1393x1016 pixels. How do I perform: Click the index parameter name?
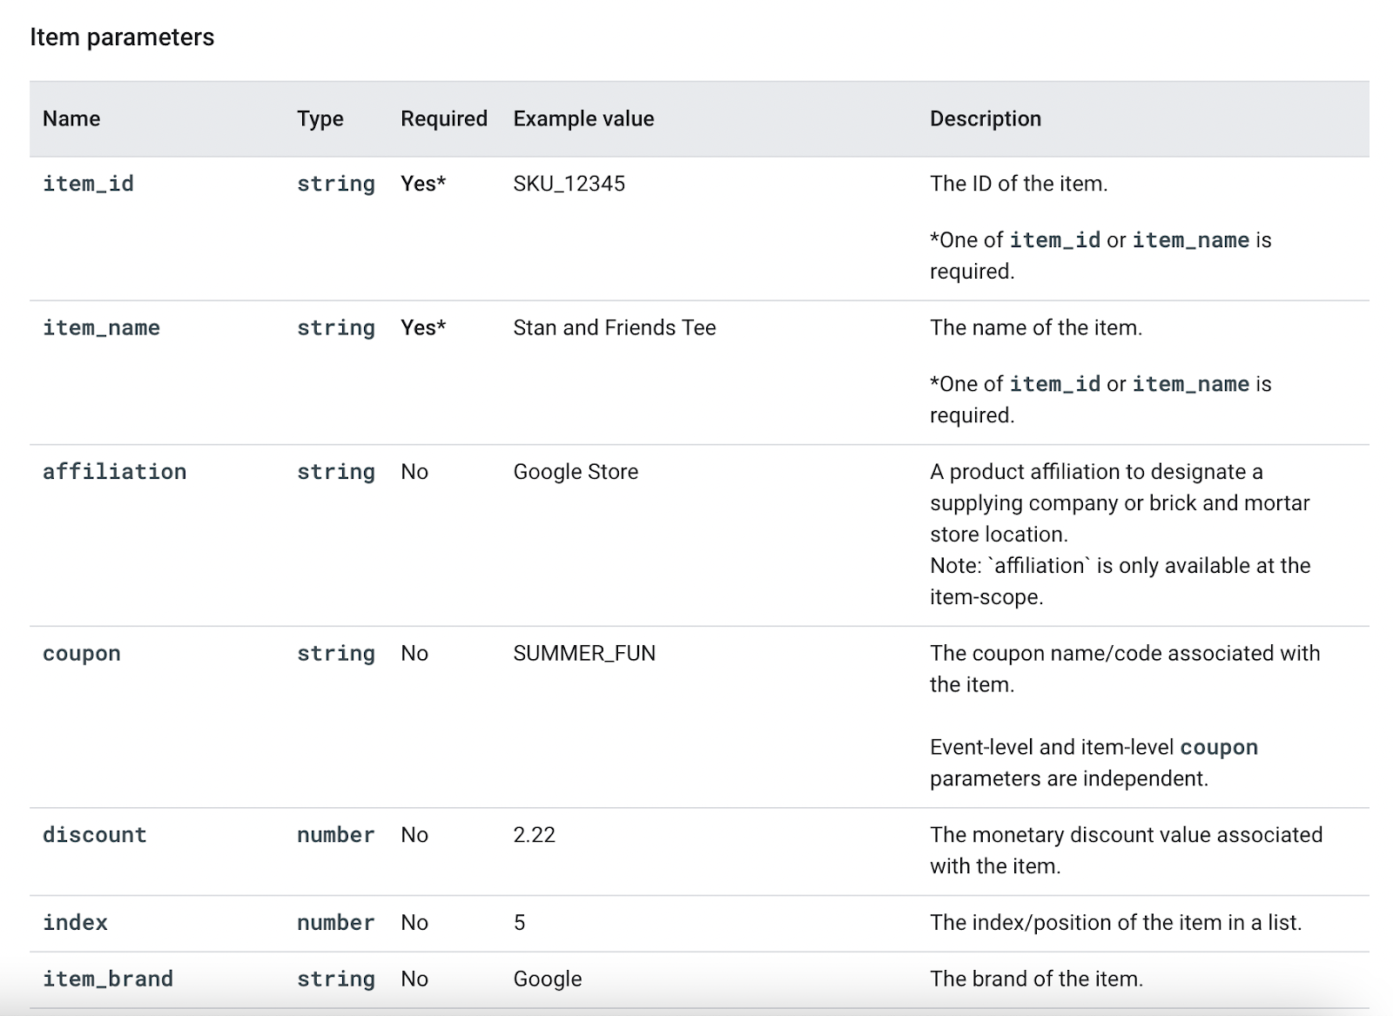tap(75, 923)
